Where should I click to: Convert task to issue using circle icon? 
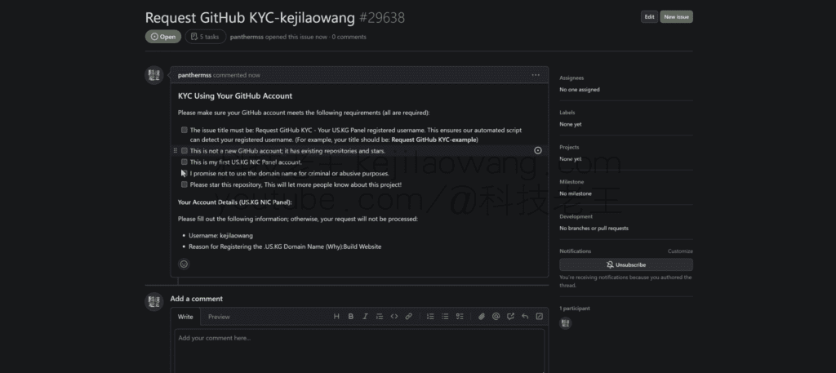538,151
